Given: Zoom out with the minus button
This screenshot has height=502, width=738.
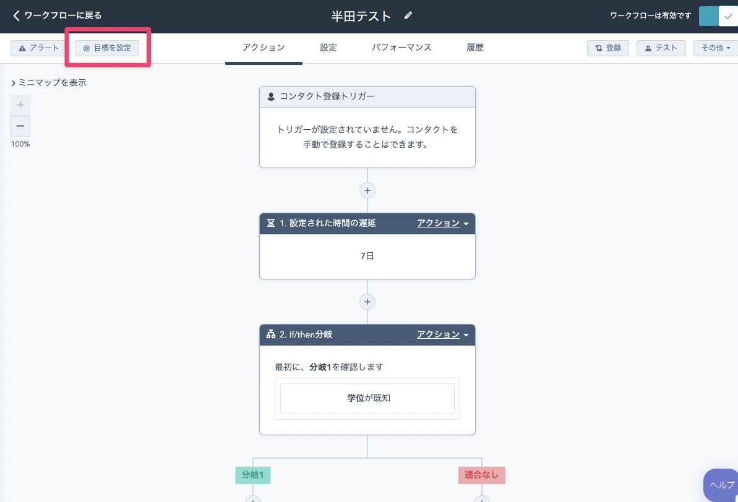Looking at the screenshot, I should 20,126.
